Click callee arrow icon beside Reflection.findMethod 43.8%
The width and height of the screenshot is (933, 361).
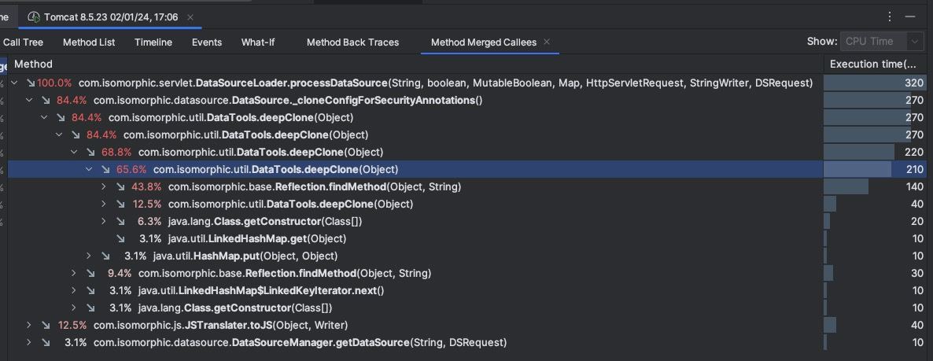coord(120,187)
